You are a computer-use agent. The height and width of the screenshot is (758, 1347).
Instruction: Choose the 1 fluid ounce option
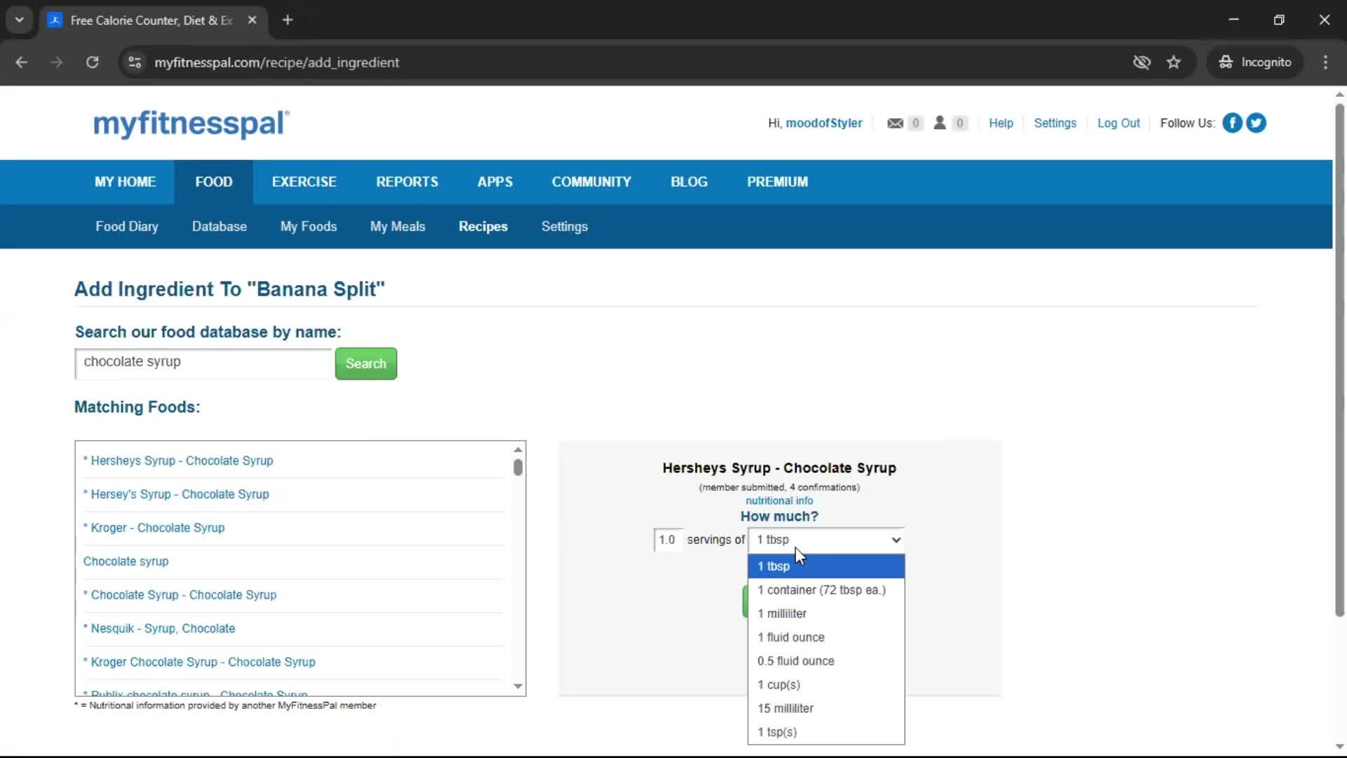826,638
